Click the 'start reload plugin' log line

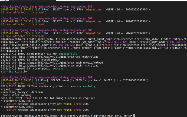pyautogui.click(x=31, y=60)
